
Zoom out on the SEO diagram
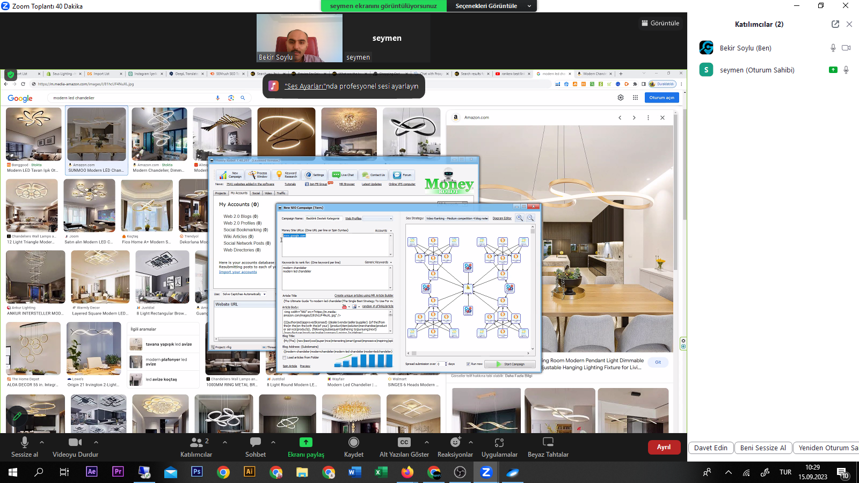point(530,218)
